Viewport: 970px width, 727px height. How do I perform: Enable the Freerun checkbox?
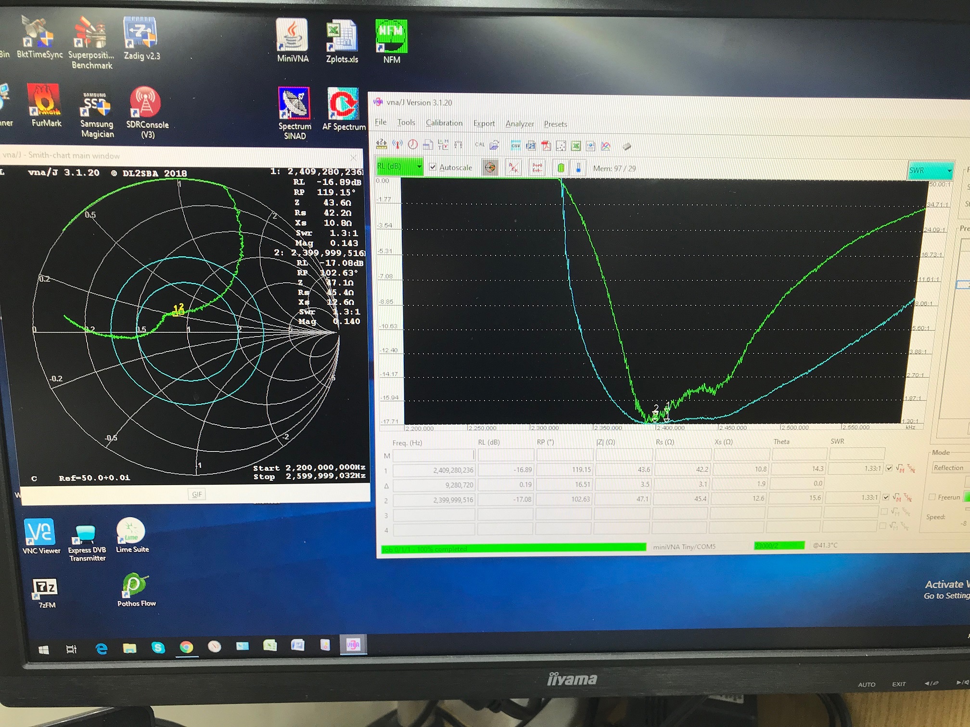[932, 497]
